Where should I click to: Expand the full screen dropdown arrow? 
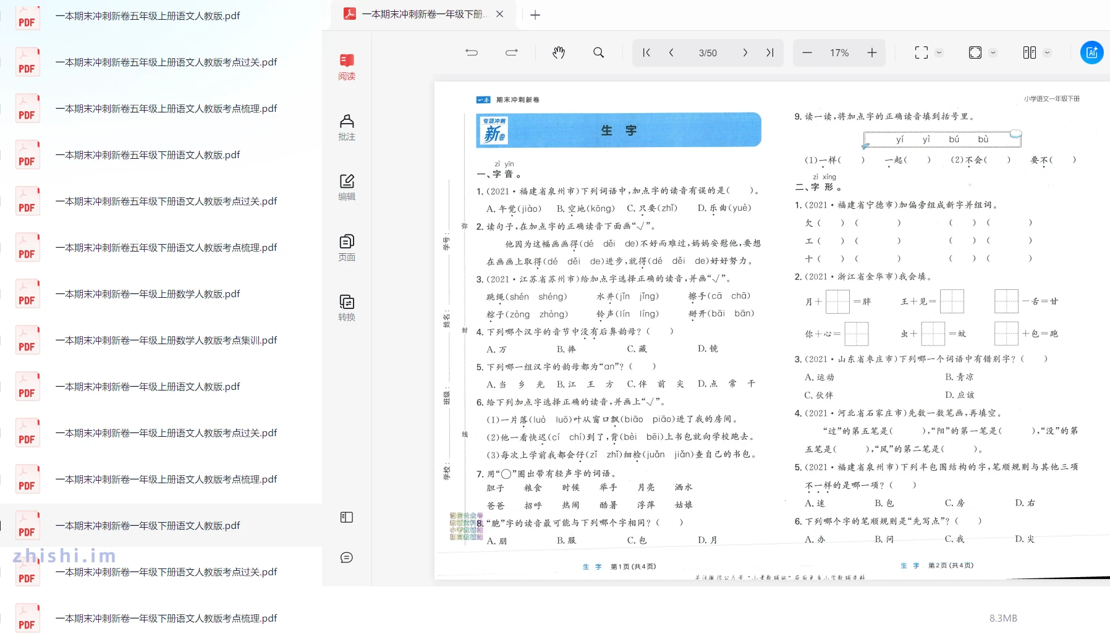pyautogui.click(x=993, y=53)
